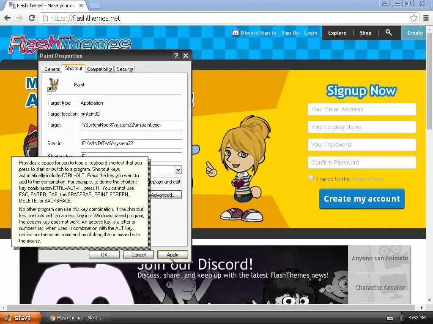
Task: Check the Terms of Use agreement box
Action: (311, 178)
